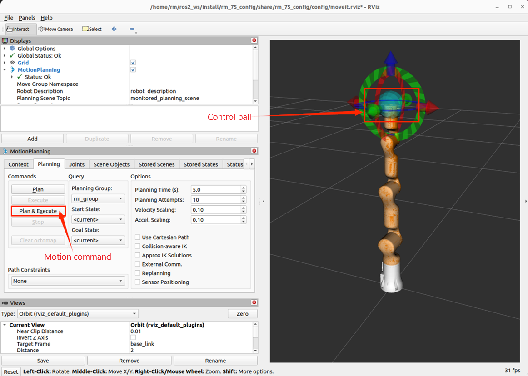The width and height of the screenshot is (528, 376).
Task: Close the MotionPlanning panel
Action: 254,151
